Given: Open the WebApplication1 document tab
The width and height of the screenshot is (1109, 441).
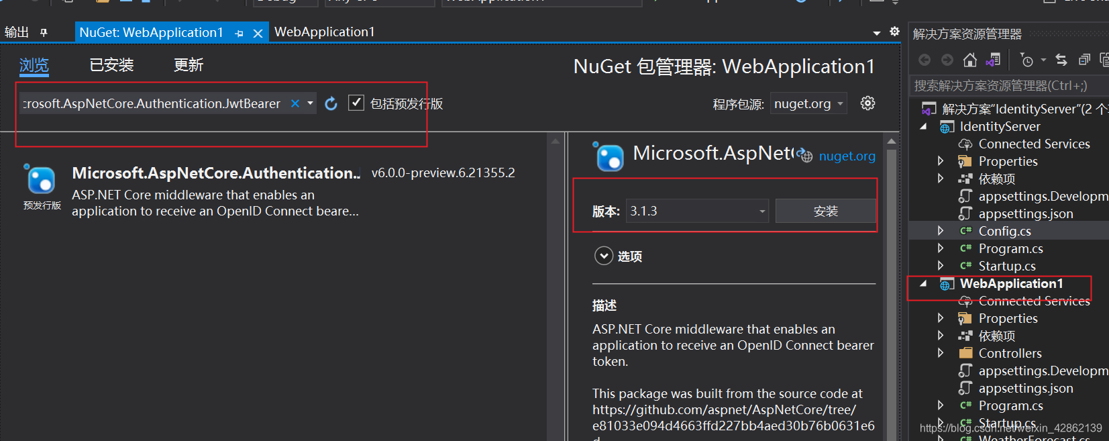Looking at the screenshot, I should [x=325, y=32].
